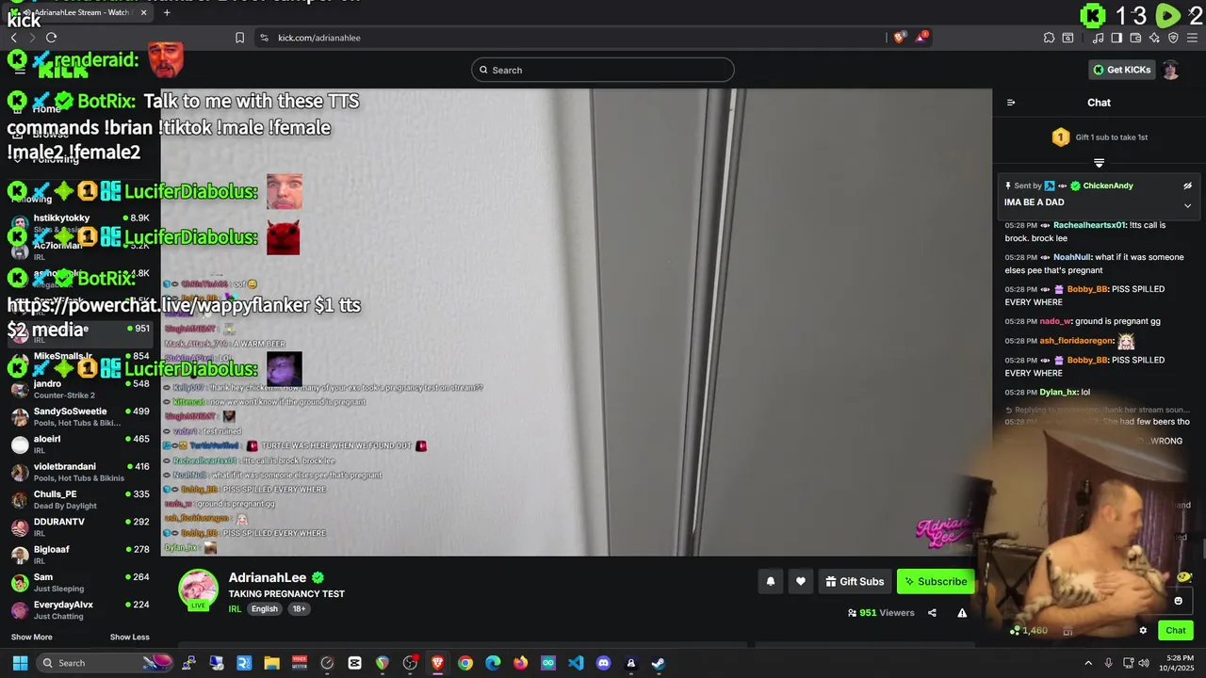Open Brave Shields lion icon
This screenshot has height=678, width=1206.
click(899, 38)
